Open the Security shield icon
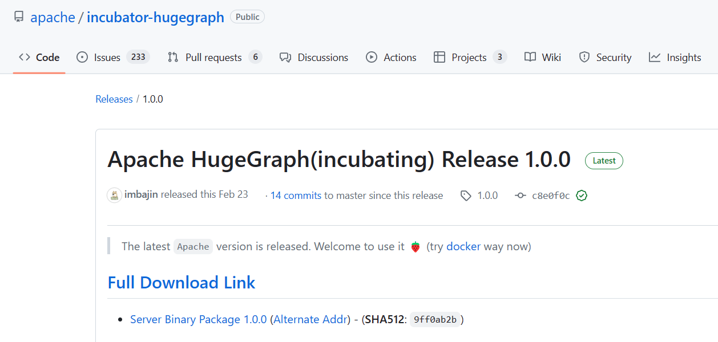 point(584,57)
